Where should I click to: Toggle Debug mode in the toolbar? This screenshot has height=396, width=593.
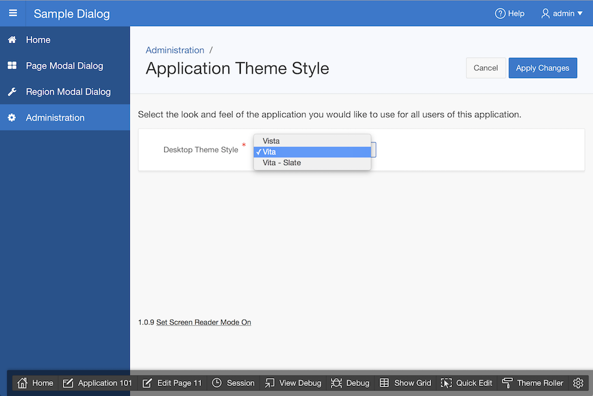pos(350,383)
